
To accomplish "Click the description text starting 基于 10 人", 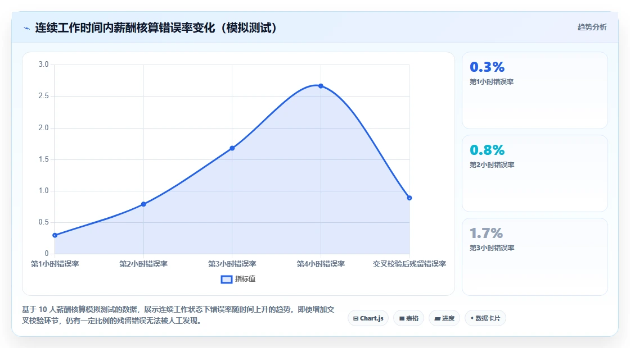I will click(178, 315).
